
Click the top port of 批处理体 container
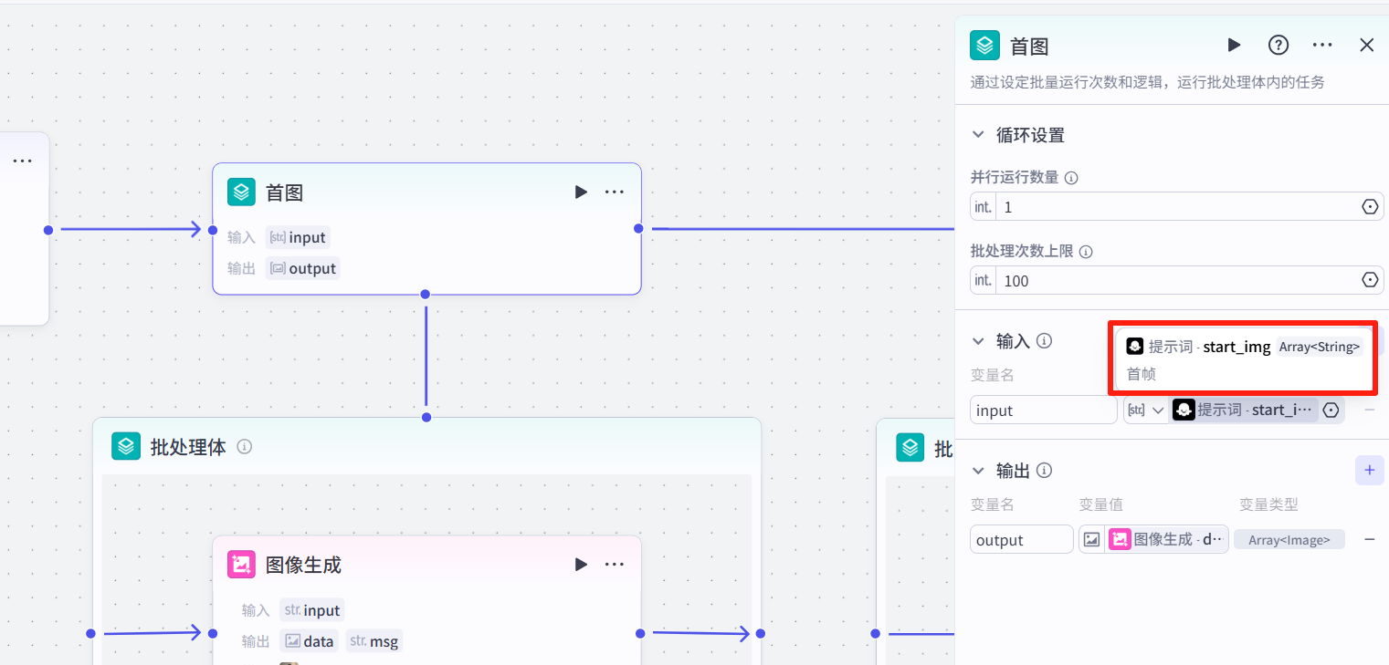426,417
